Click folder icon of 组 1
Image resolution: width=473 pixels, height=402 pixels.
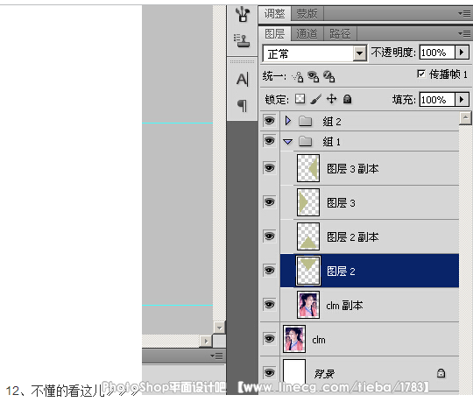point(305,141)
